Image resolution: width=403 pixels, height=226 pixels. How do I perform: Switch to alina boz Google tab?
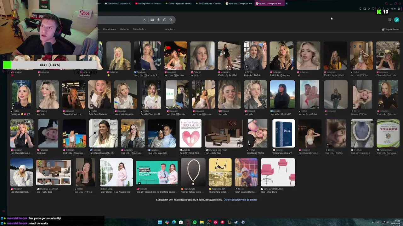click(239, 3)
